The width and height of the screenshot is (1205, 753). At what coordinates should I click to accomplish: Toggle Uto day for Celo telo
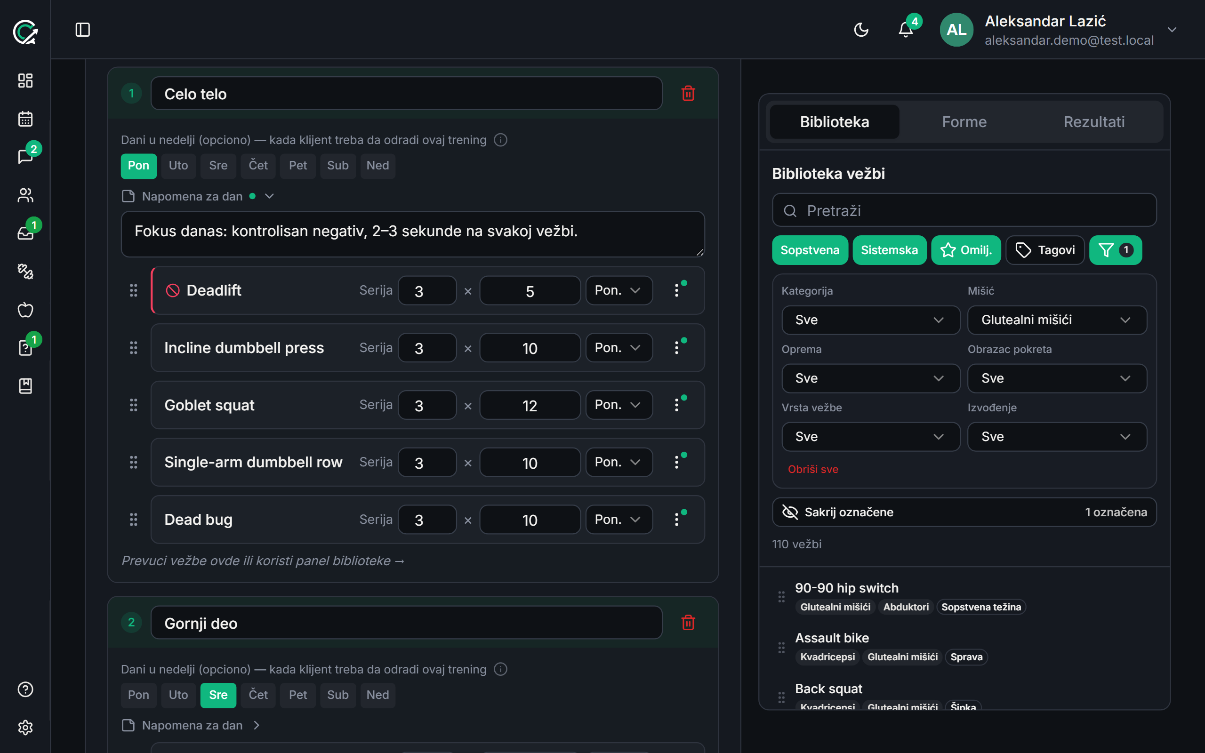coord(178,165)
